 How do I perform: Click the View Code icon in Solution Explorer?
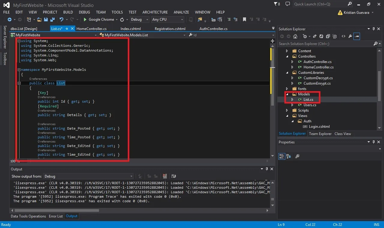[343, 36]
